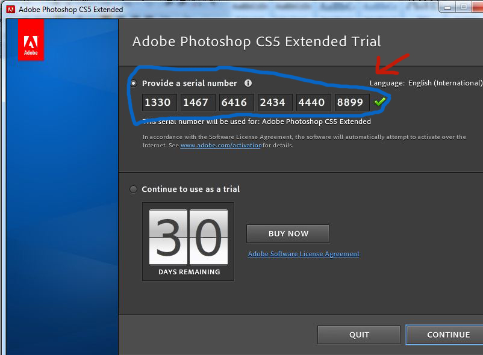Select the 'Provide a serial number' radio button

click(134, 84)
